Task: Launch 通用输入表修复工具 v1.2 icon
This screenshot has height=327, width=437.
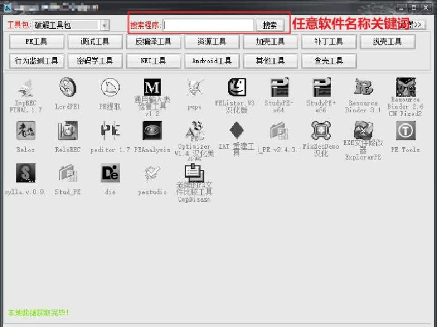Action: (x=152, y=87)
